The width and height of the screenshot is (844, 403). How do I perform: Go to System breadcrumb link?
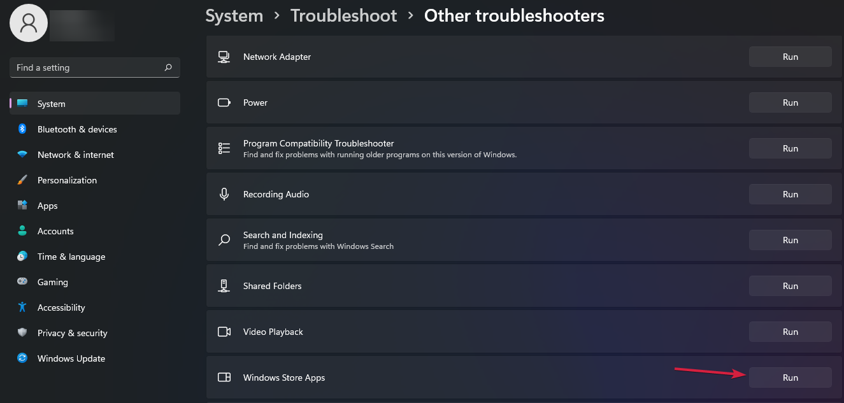(x=234, y=15)
